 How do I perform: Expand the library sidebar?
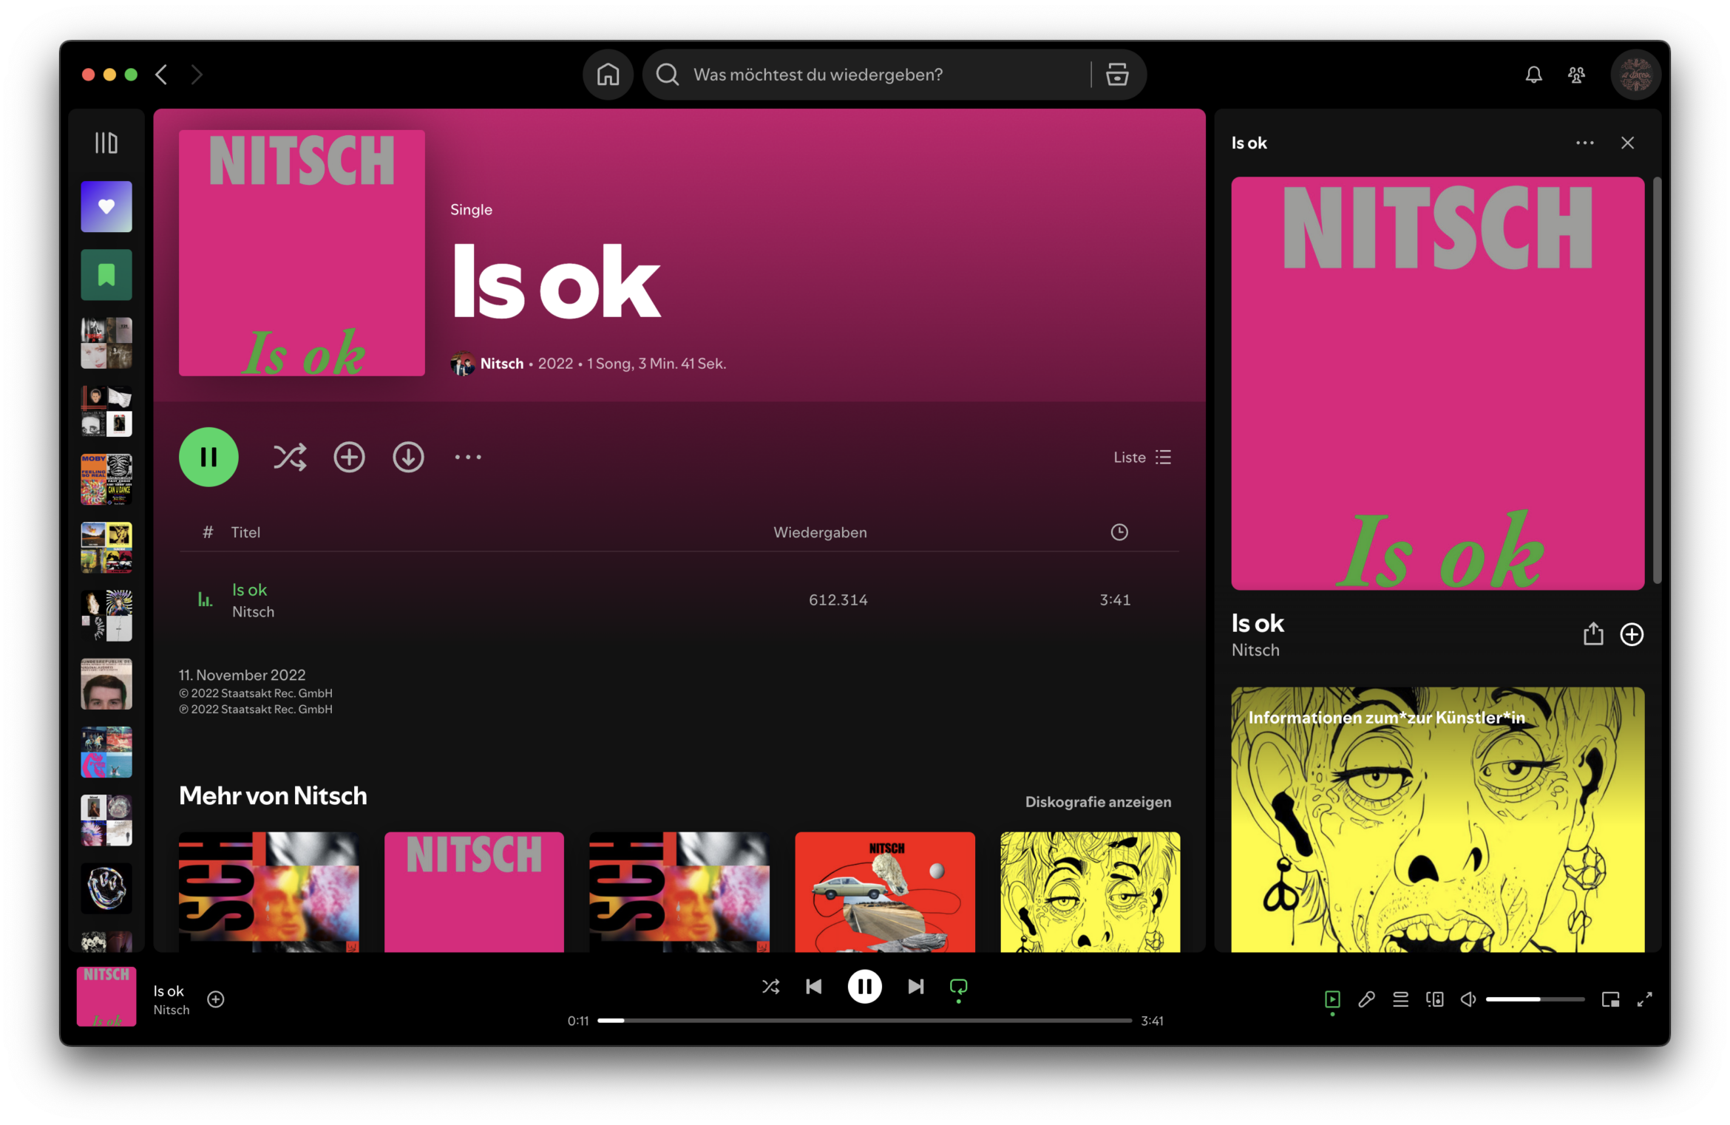(106, 143)
